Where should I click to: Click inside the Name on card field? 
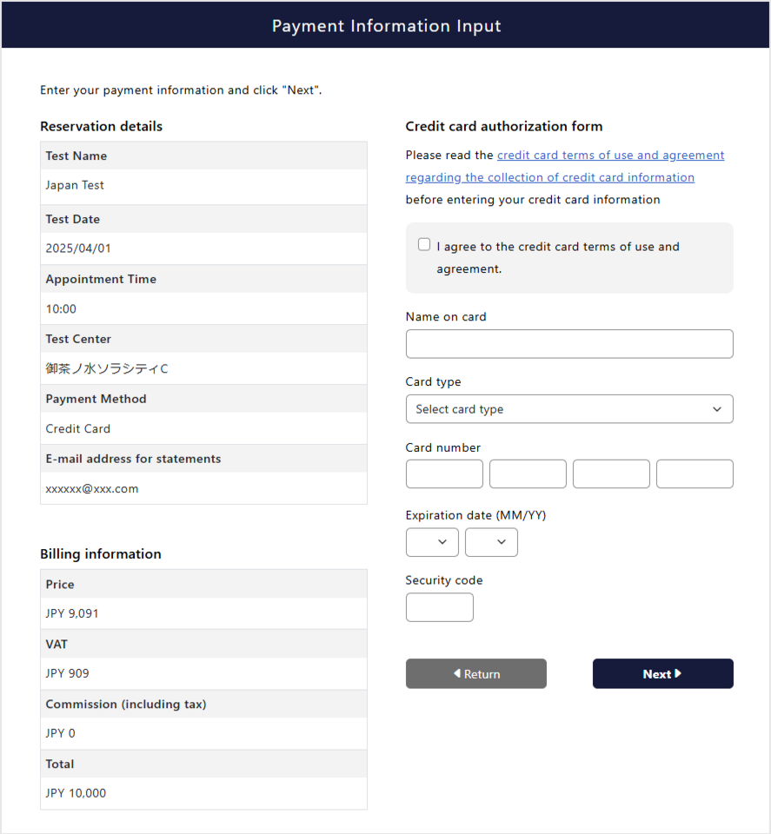(x=569, y=344)
